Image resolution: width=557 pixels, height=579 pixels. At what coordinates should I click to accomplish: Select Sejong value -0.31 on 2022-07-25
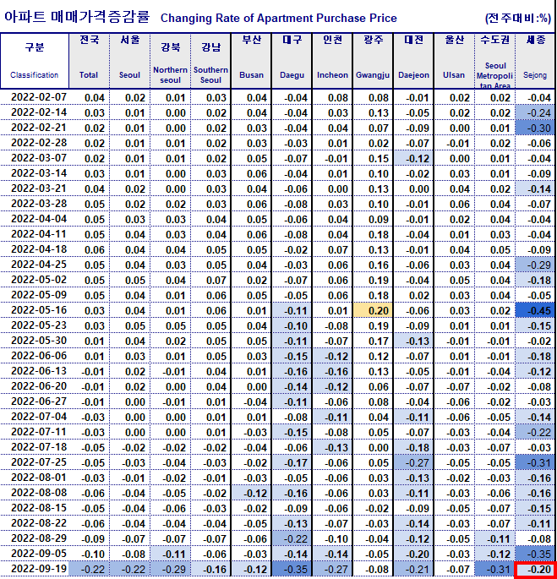(535, 462)
